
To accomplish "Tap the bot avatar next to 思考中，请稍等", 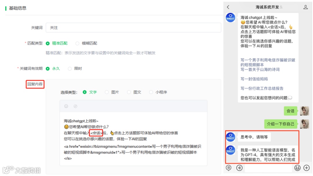I will (230, 137).
